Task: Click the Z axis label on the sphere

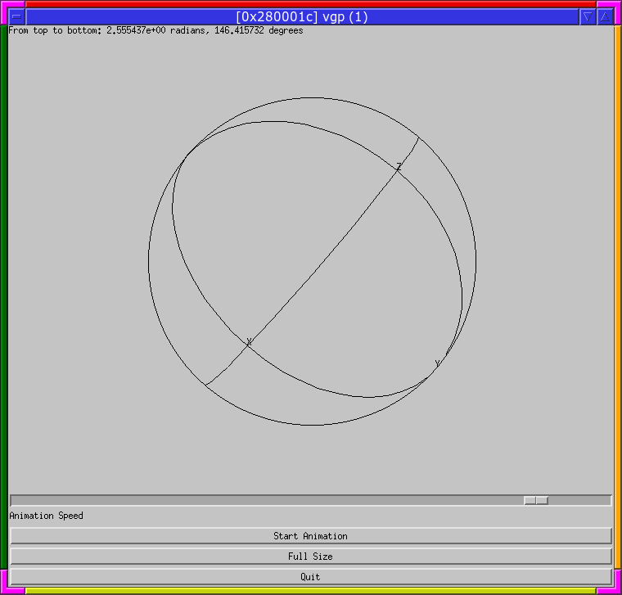Action: (399, 167)
